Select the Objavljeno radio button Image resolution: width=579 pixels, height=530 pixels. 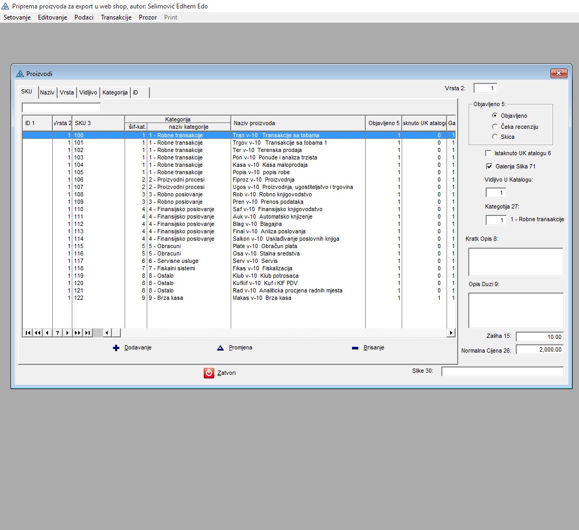[495, 116]
